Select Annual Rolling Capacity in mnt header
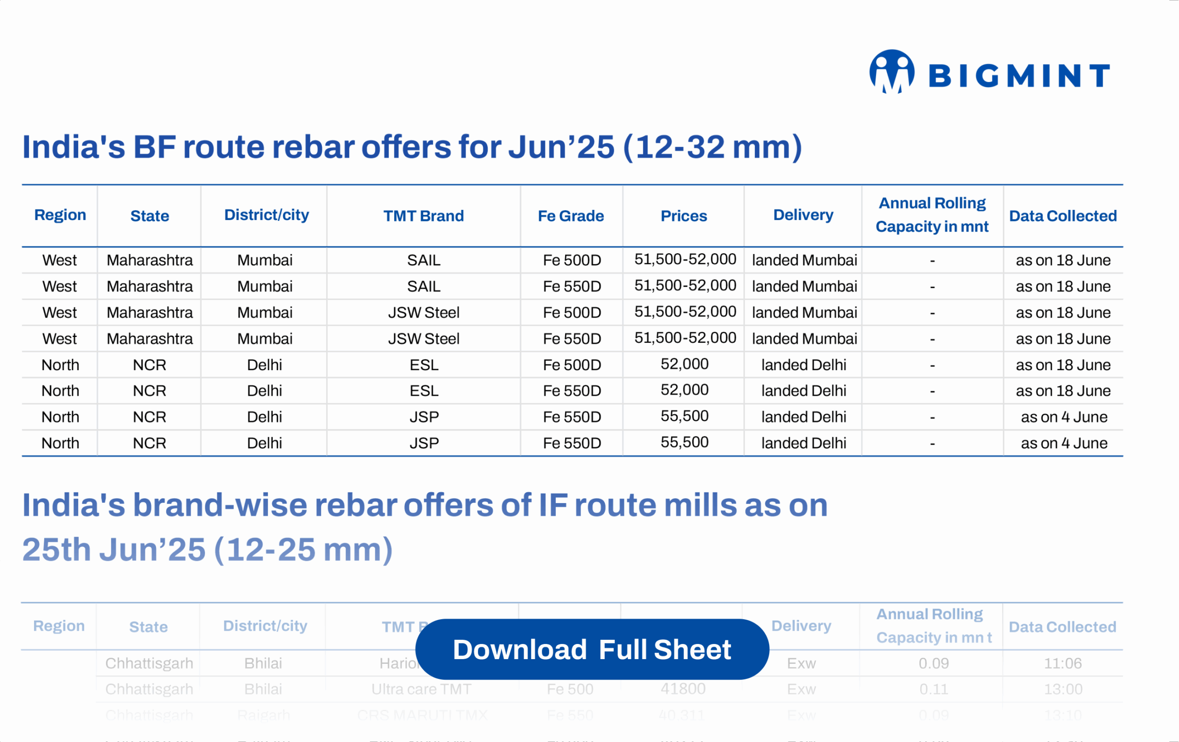The image size is (1179, 742). pyautogui.click(x=932, y=215)
